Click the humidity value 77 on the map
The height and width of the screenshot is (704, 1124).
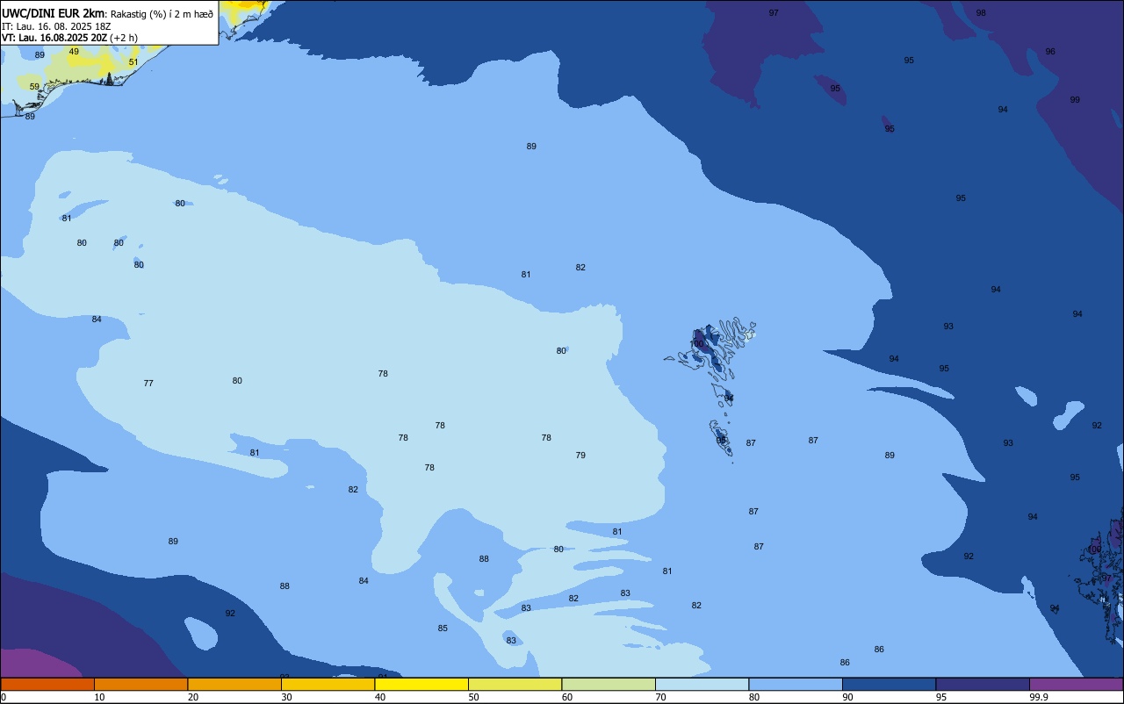point(148,384)
